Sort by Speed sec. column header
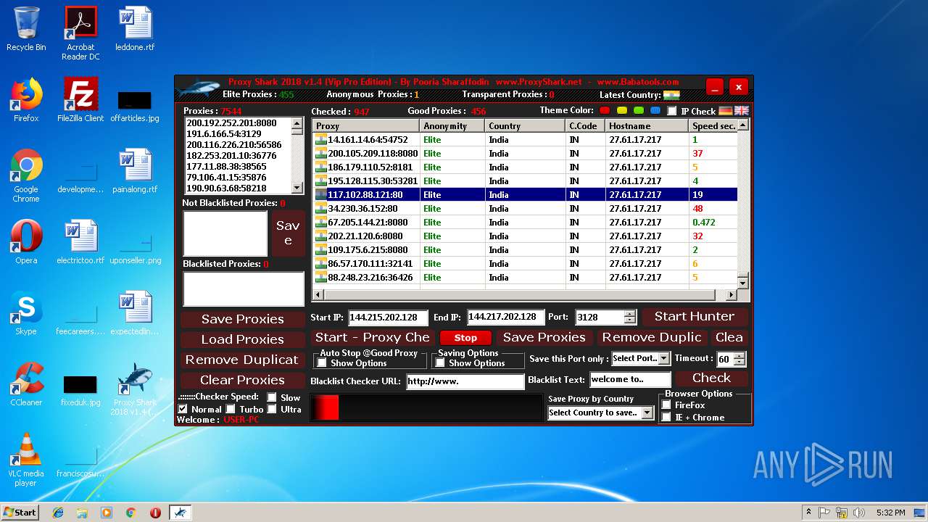The height and width of the screenshot is (522, 928). (713, 126)
